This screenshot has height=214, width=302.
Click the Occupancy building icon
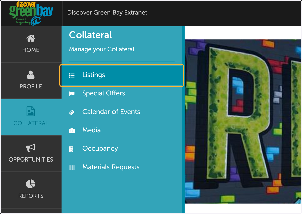tap(71, 149)
